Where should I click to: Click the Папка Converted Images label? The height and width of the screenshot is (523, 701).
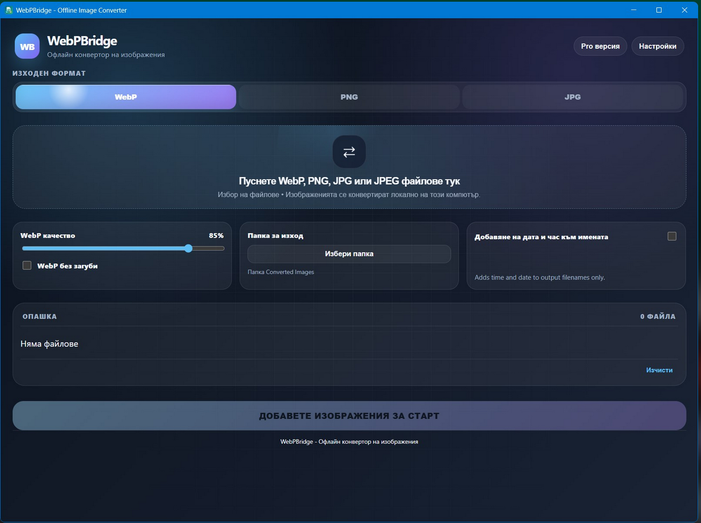click(x=281, y=272)
